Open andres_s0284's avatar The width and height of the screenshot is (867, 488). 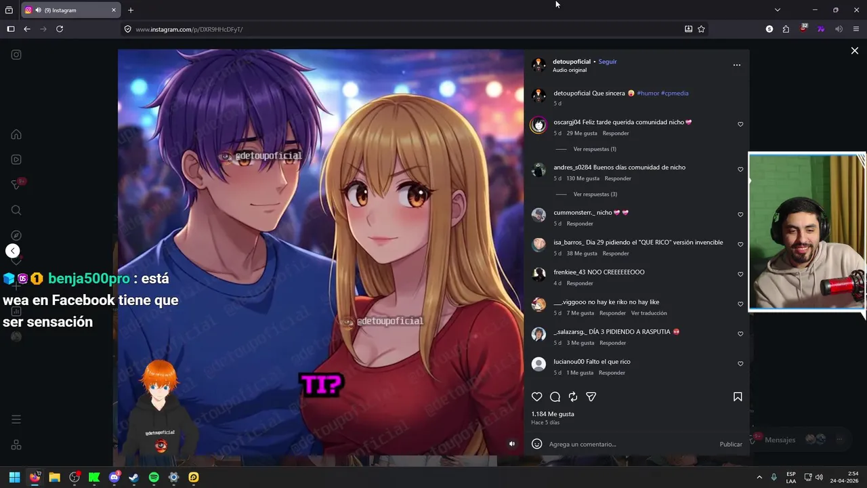(538, 170)
